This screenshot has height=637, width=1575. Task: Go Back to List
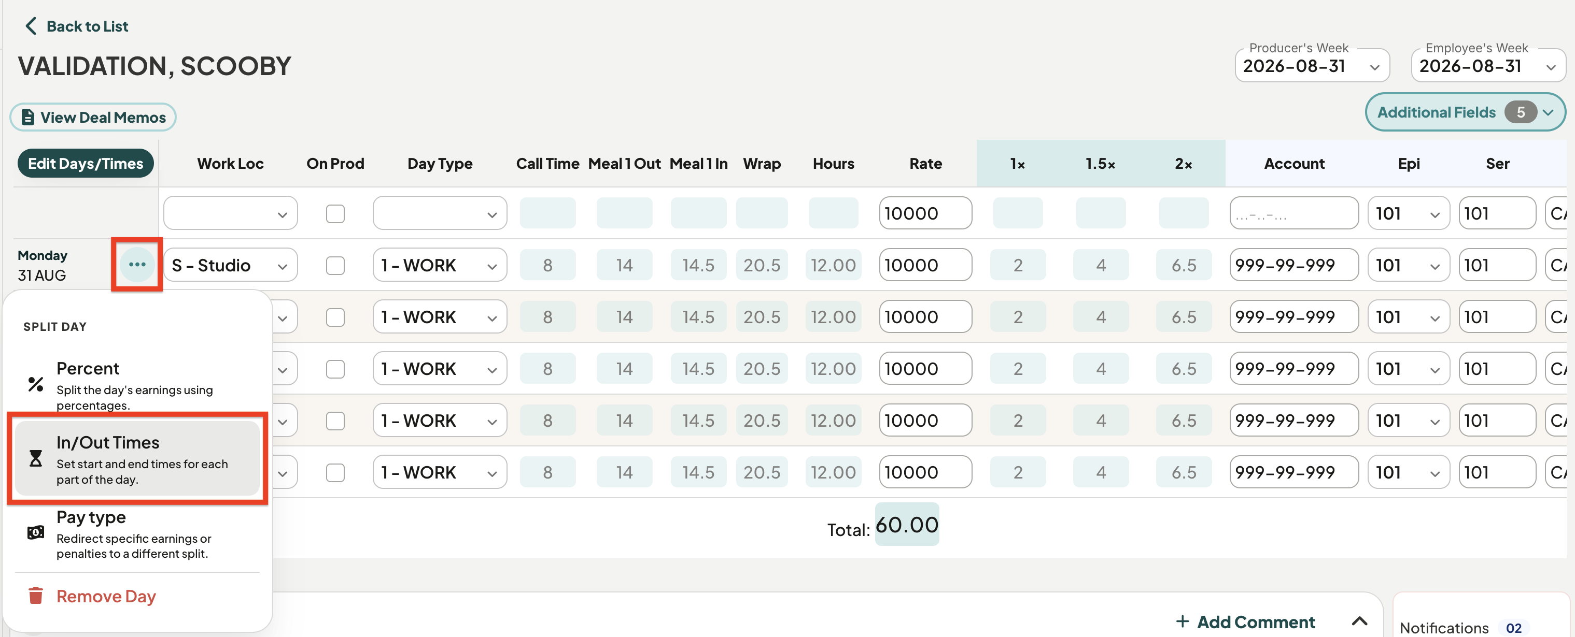(76, 26)
